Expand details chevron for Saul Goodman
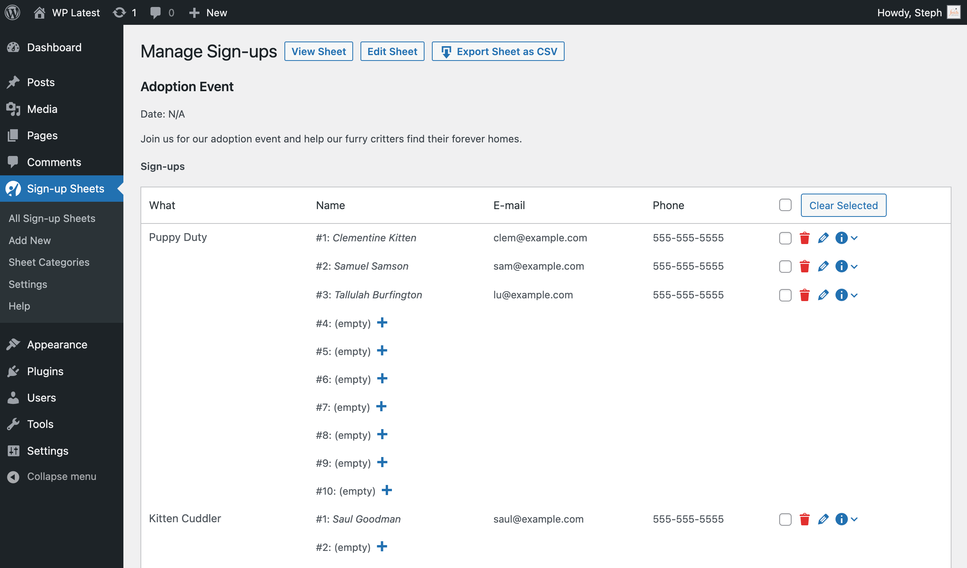 coord(854,520)
